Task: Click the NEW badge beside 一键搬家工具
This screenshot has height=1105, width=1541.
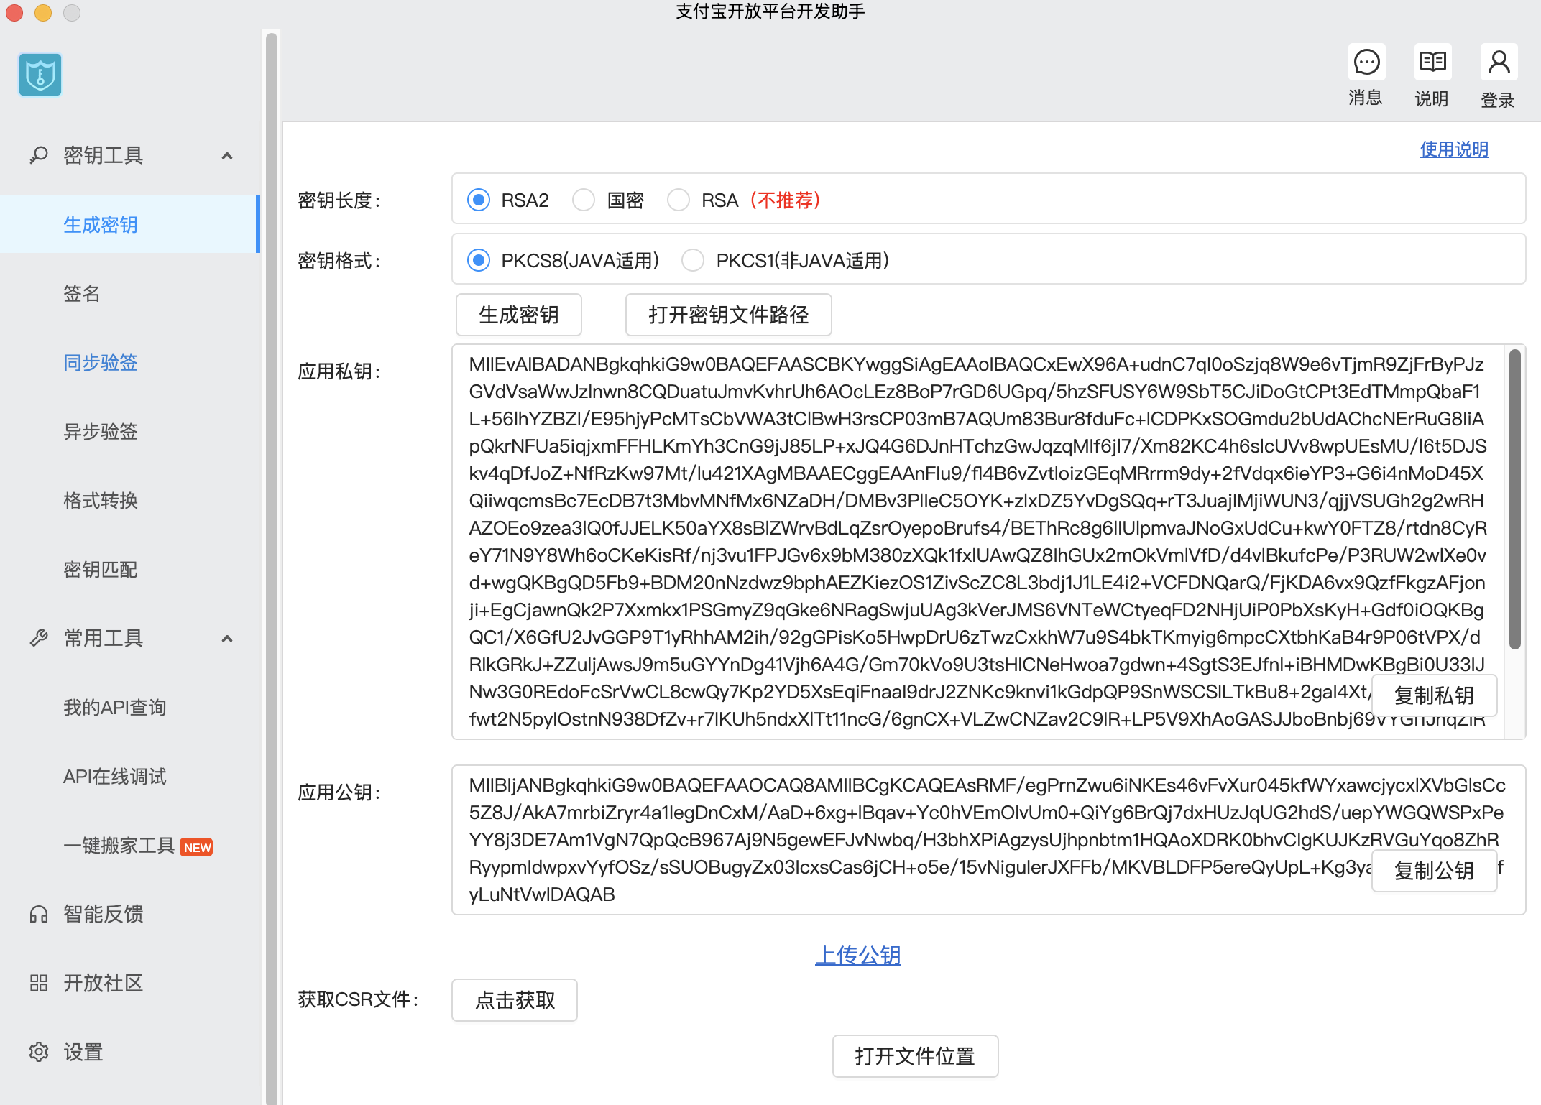Action: click(x=197, y=847)
